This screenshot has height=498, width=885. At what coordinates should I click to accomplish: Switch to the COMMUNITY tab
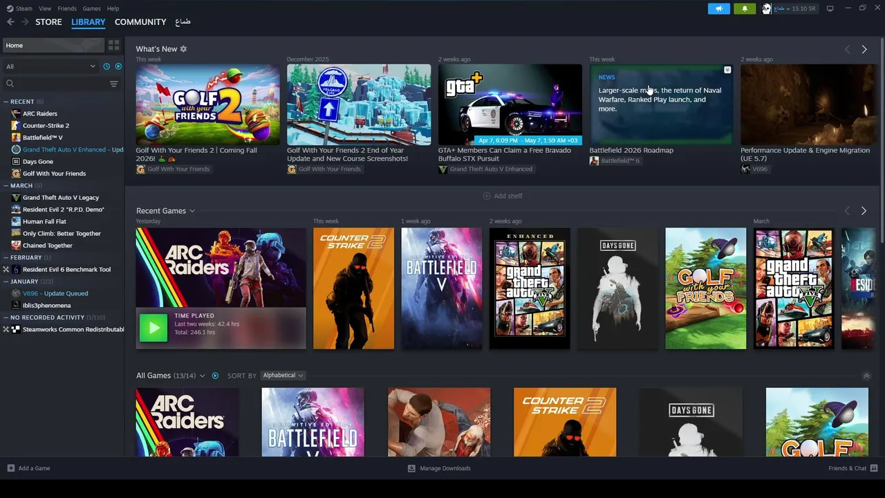coord(140,22)
